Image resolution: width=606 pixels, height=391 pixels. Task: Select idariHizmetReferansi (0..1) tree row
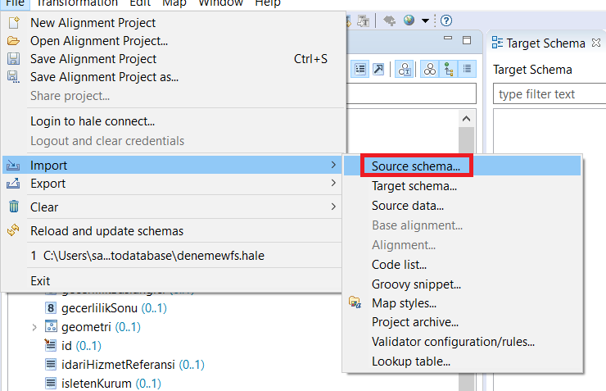[x=124, y=364]
